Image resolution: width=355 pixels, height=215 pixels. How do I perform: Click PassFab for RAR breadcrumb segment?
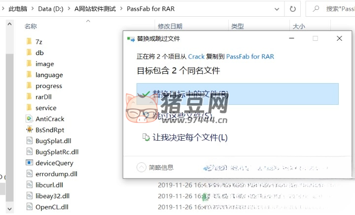150,9
